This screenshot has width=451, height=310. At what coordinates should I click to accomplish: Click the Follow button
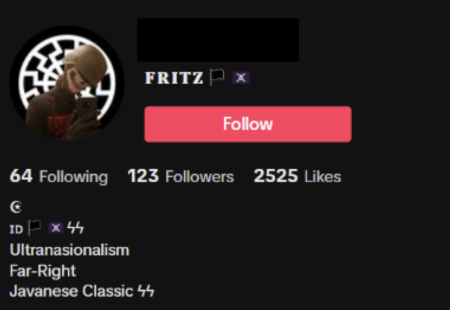coord(248,124)
